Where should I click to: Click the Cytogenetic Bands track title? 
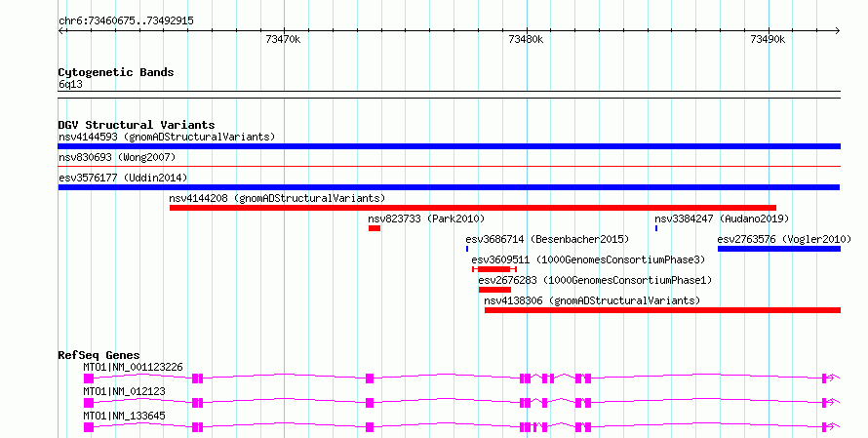[116, 72]
